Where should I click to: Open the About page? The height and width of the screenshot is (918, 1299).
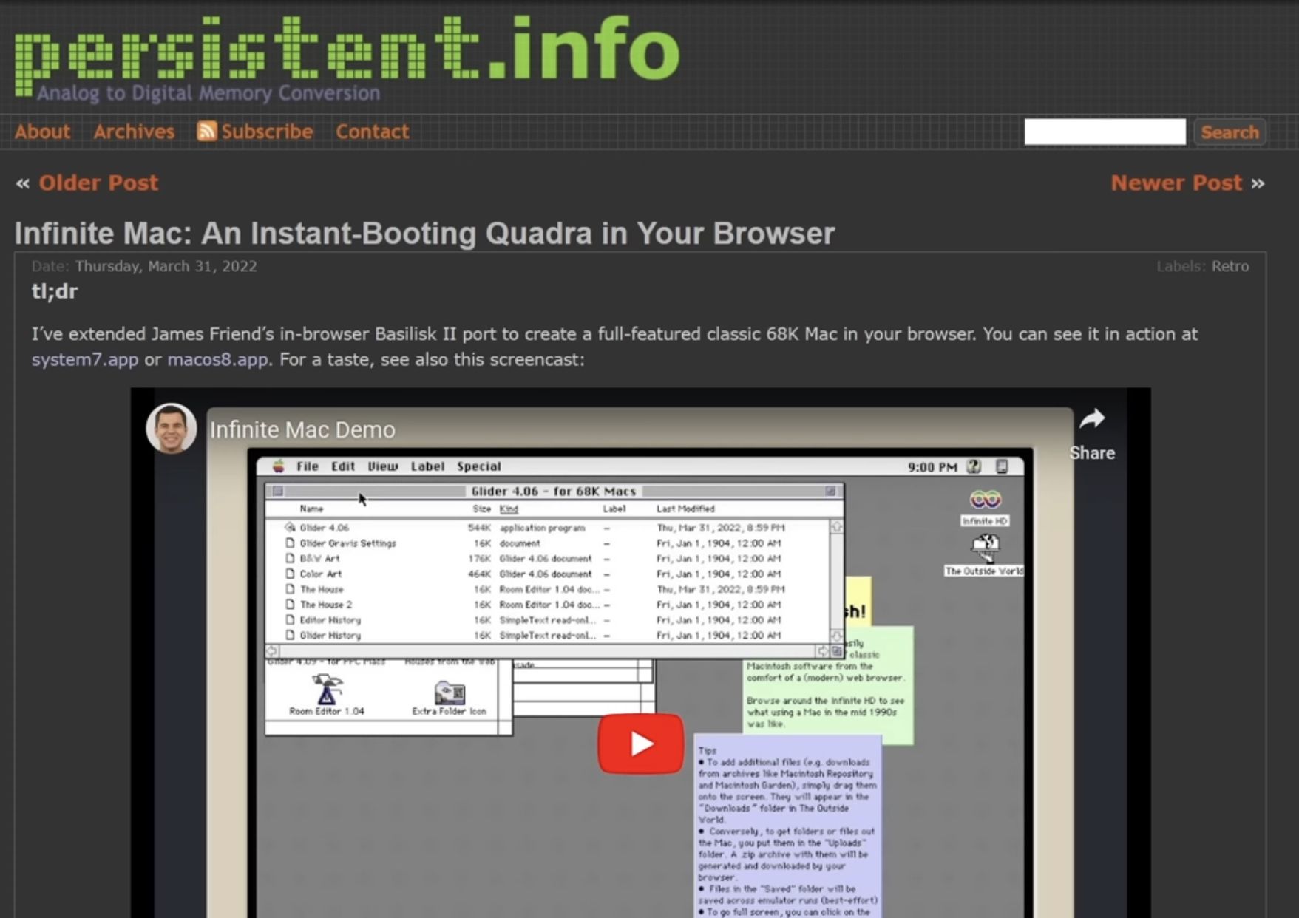[42, 132]
